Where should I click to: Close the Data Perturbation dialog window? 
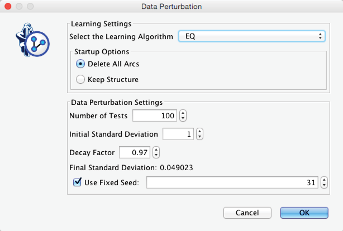pos(8,7)
